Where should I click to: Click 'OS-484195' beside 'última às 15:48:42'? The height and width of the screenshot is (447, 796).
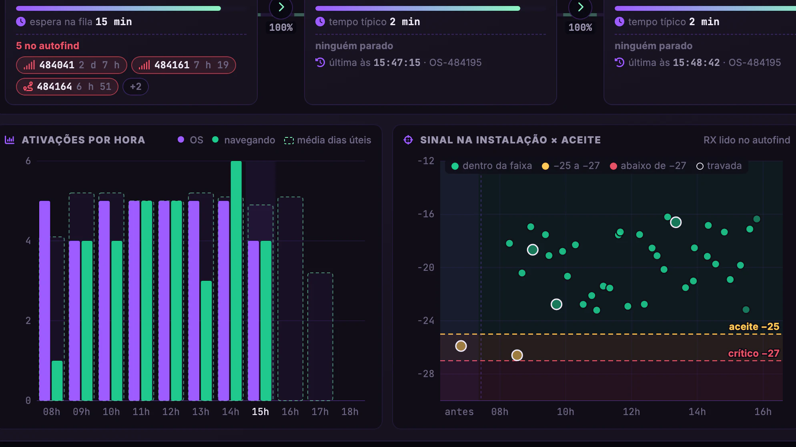coord(755,62)
